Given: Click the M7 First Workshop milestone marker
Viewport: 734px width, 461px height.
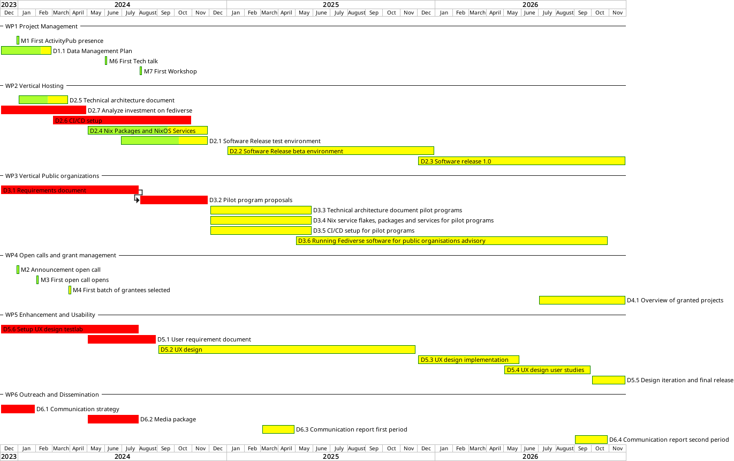Looking at the screenshot, I should [x=141, y=71].
